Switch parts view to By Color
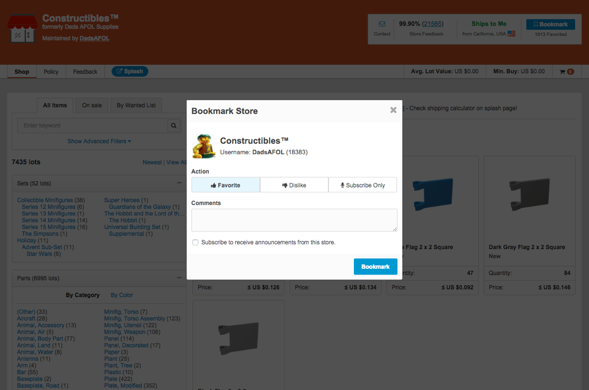Image resolution: width=589 pixels, height=390 pixels. tap(122, 295)
